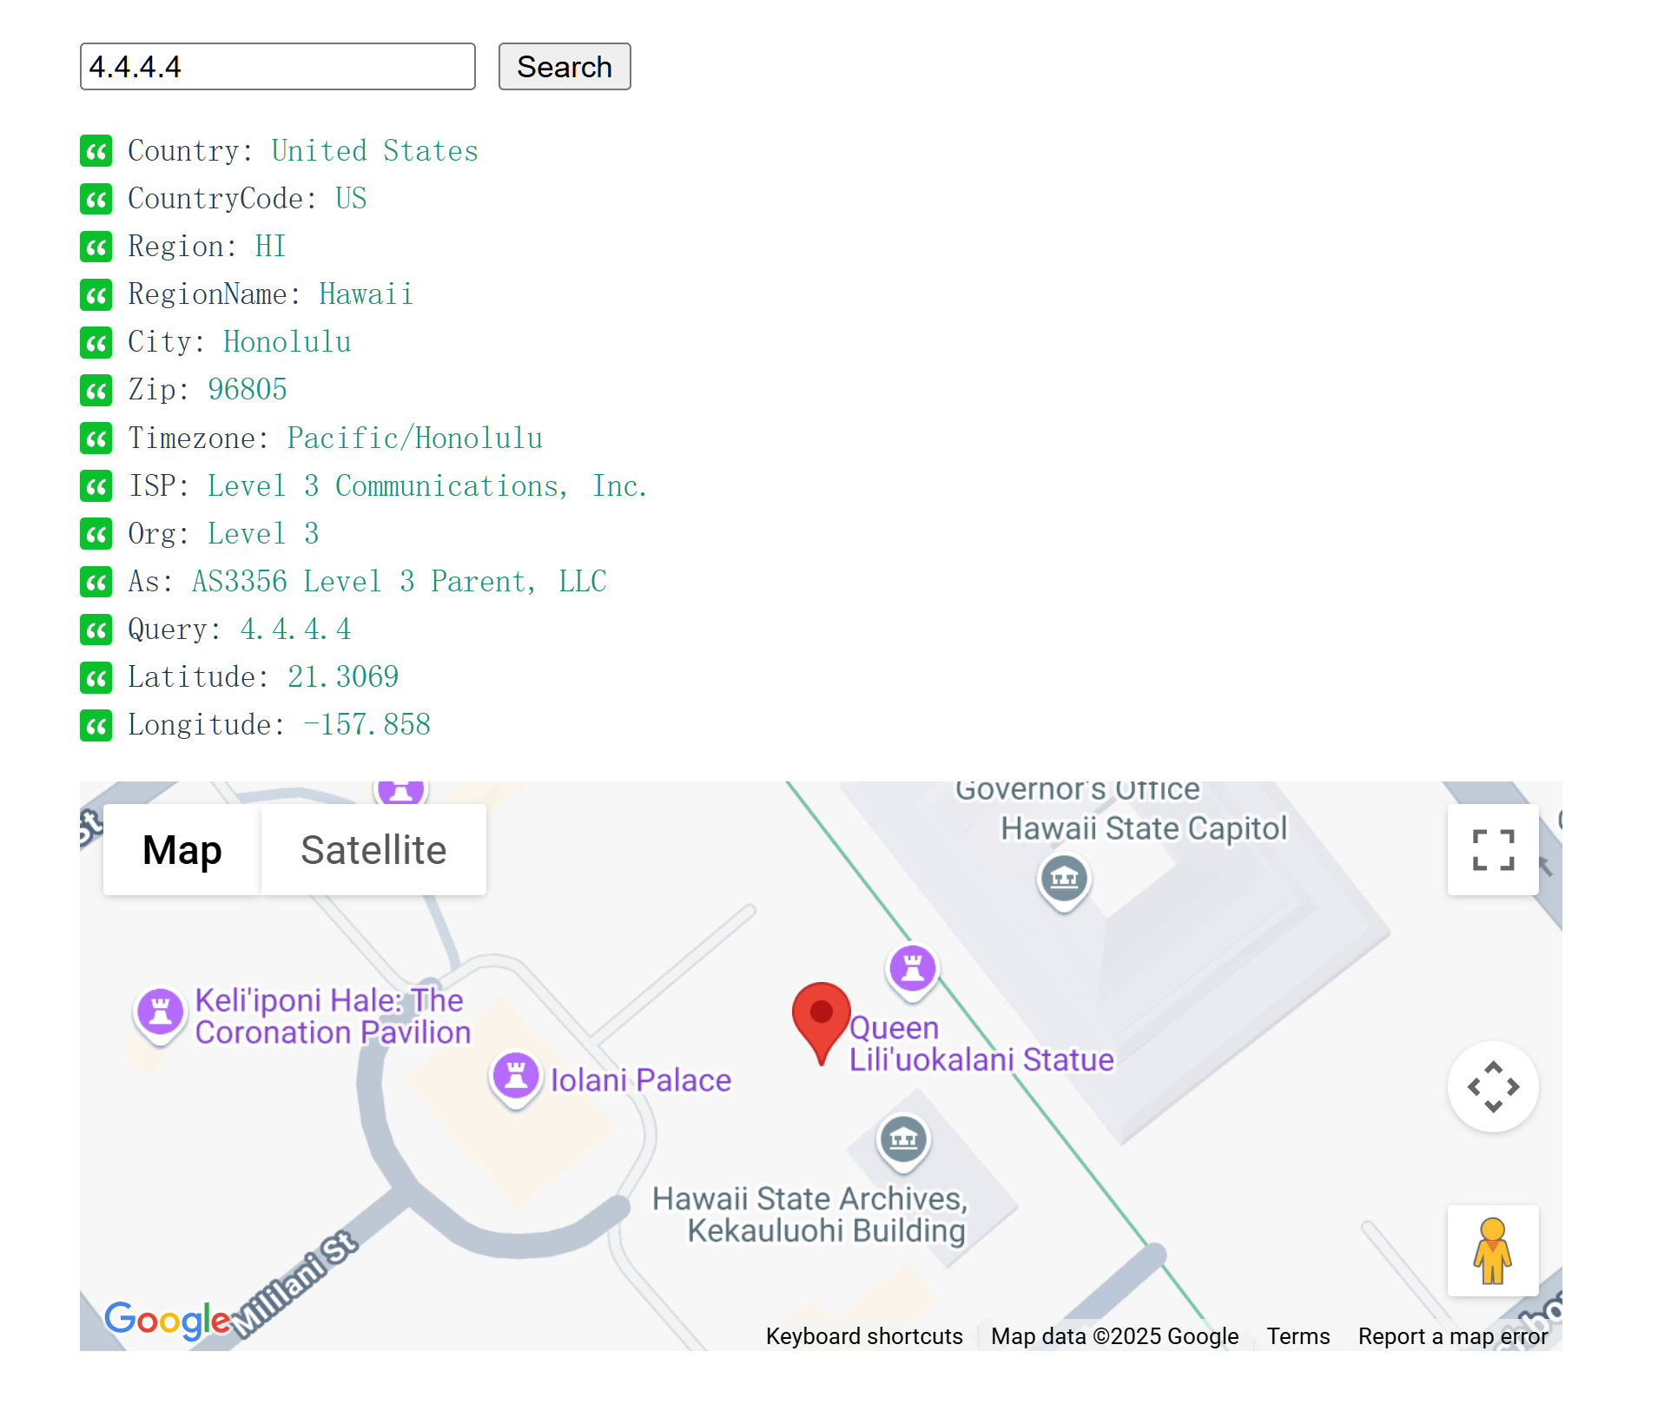The height and width of the screenshot is (1404, 1671).
Task: Select the Map view tab
Action: pos(182,850)
